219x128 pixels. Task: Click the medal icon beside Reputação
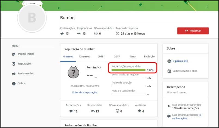click(x=14, y=64)
